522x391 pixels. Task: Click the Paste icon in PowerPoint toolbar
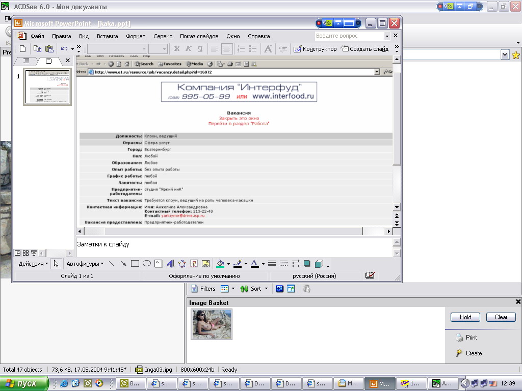coord(49,49)
